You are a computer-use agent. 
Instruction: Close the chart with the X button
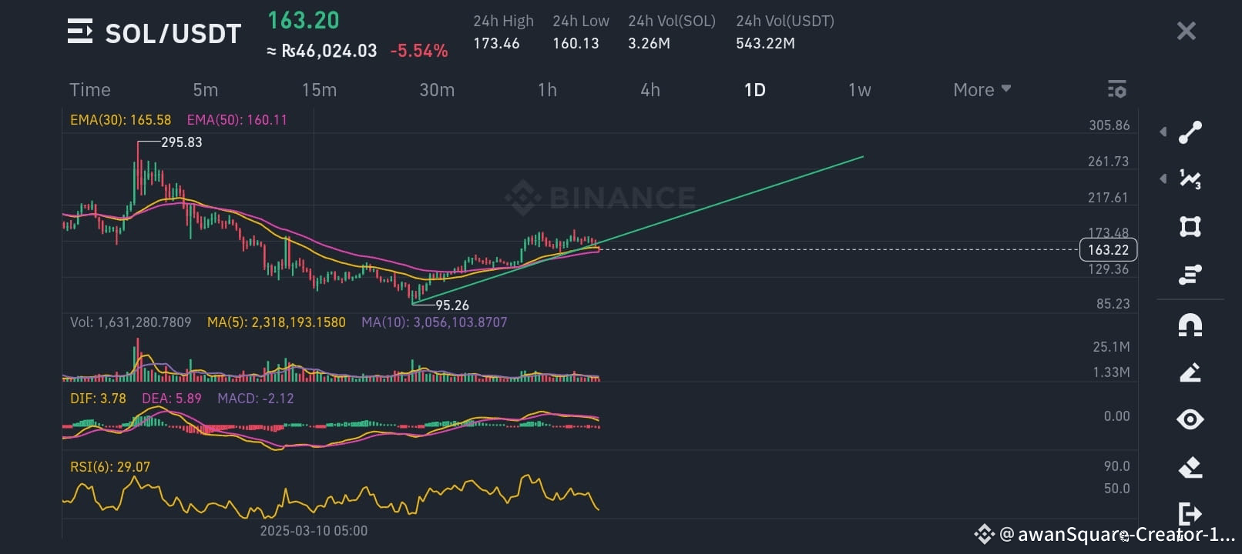click(x=1187, y=31)
